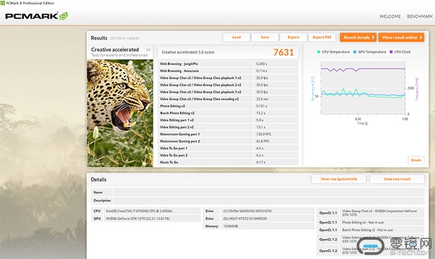
Task: Click the Memory 16384MB entry
Action: 258,226
